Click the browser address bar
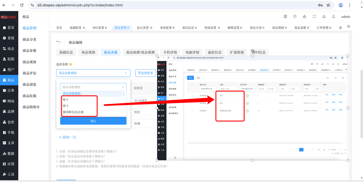 pos(171,5)
